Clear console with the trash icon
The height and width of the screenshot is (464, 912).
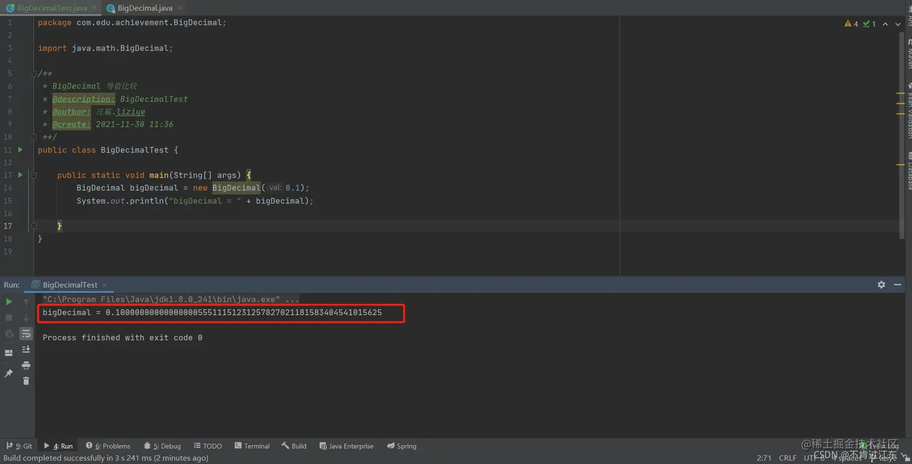(x=26, y=381)
